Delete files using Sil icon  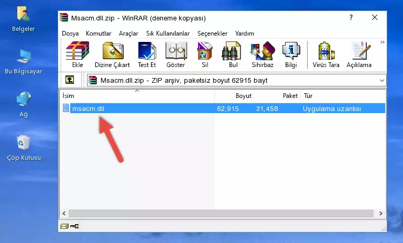205,54
